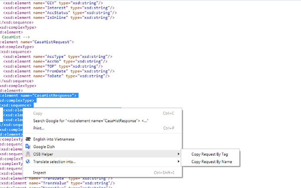Click the globe icon beside Translate selection

(29, 161)
